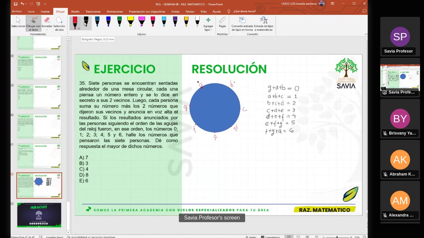The image size is (424, 238).
Task: Select the magenta highlighter
Action: 142,21
